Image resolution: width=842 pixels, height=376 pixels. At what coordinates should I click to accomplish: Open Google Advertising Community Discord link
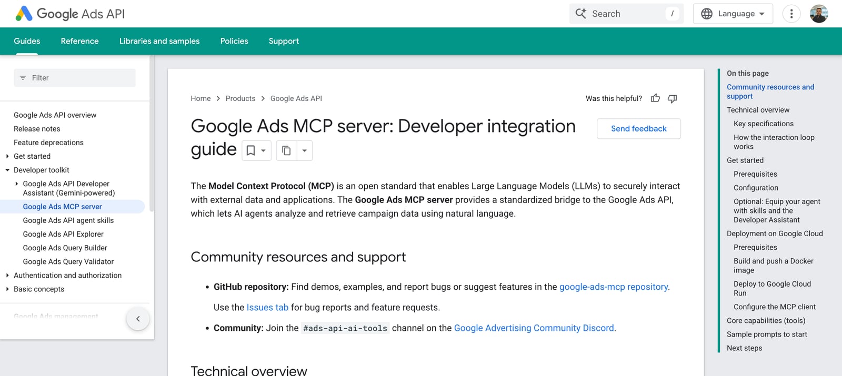534,328
